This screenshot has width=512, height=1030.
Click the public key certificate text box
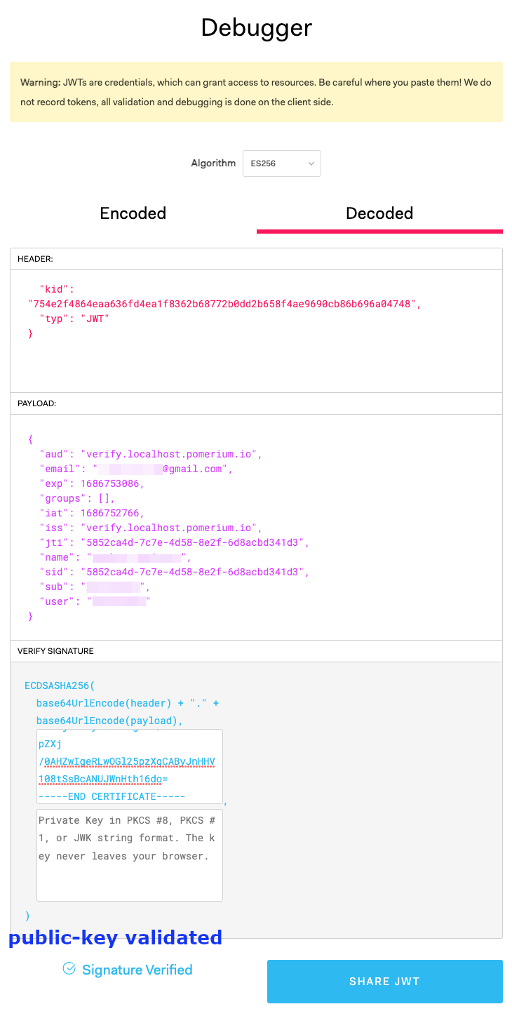pos(129,766)
